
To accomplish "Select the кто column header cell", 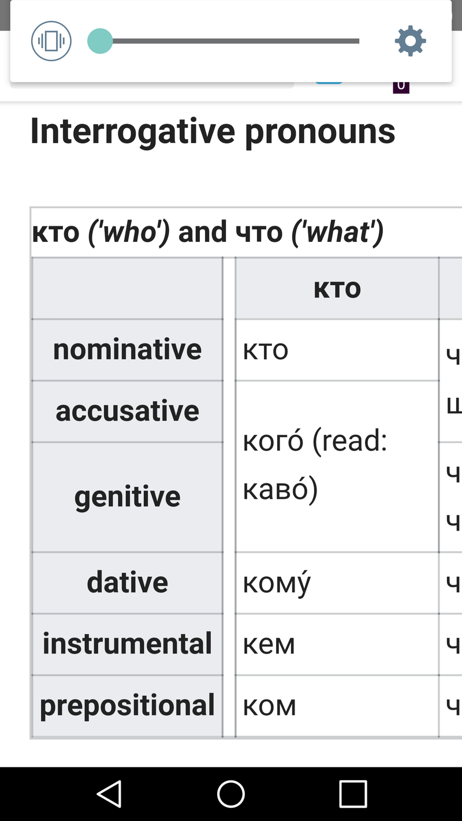I will click(x=337, y=288).
